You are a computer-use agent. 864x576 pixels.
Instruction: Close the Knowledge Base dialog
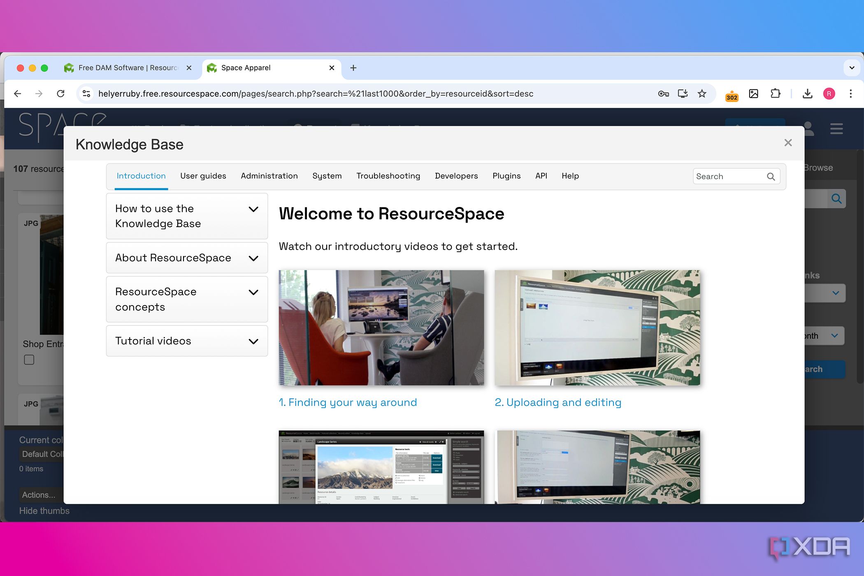pyautogui.click(x=788, y=143)
